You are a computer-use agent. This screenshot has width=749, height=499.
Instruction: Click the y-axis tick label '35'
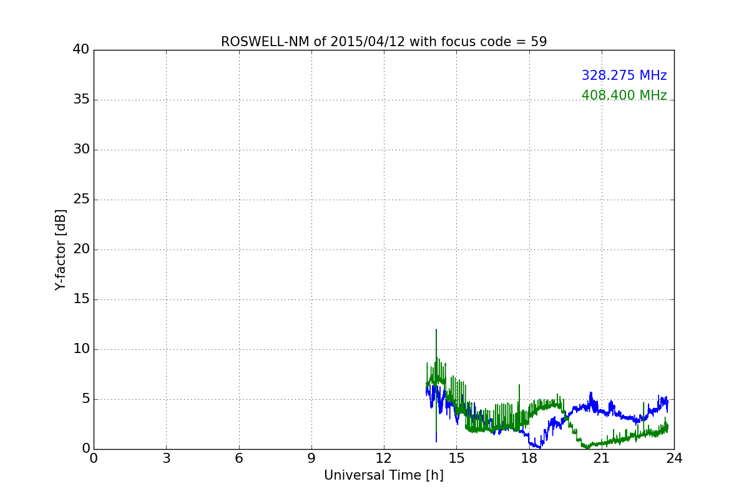point(81,100)
